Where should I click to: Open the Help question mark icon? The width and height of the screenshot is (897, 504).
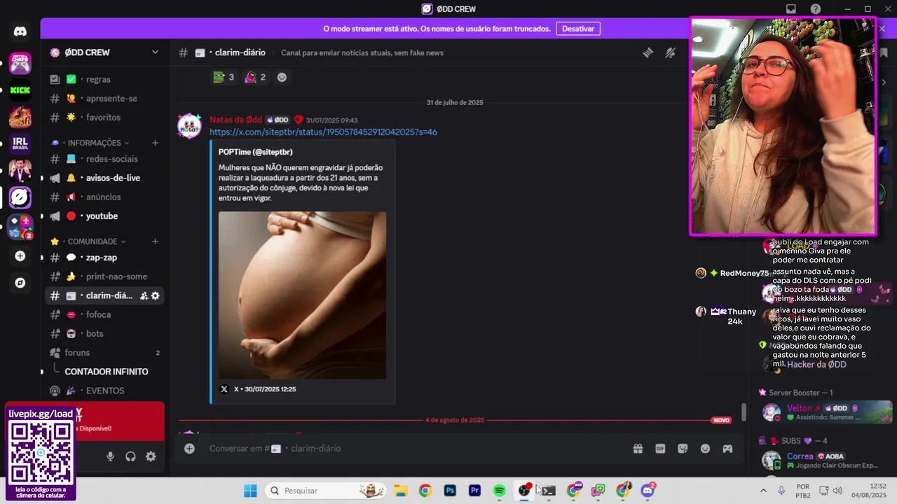pyautogui.click(x=816, y=9)
